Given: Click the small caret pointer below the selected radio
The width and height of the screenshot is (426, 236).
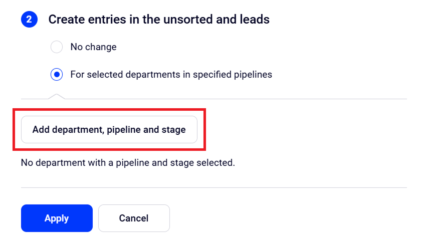Looking at the screenshot, I should point(57,96).
